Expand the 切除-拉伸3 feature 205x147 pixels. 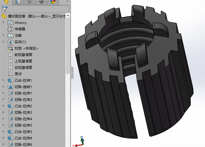click(4, 112)
